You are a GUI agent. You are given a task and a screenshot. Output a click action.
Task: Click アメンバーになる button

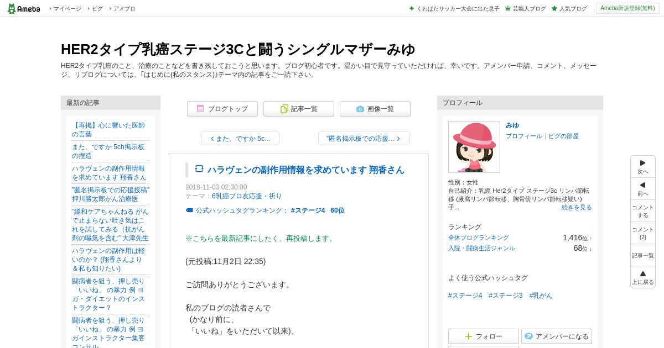point(557,336)
